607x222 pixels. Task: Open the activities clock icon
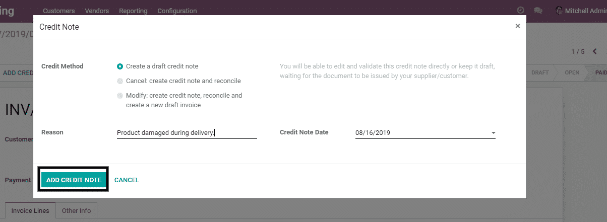(x=520, y=10)
